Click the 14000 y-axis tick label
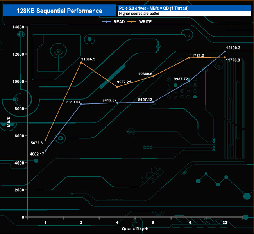 coord(18,27)
